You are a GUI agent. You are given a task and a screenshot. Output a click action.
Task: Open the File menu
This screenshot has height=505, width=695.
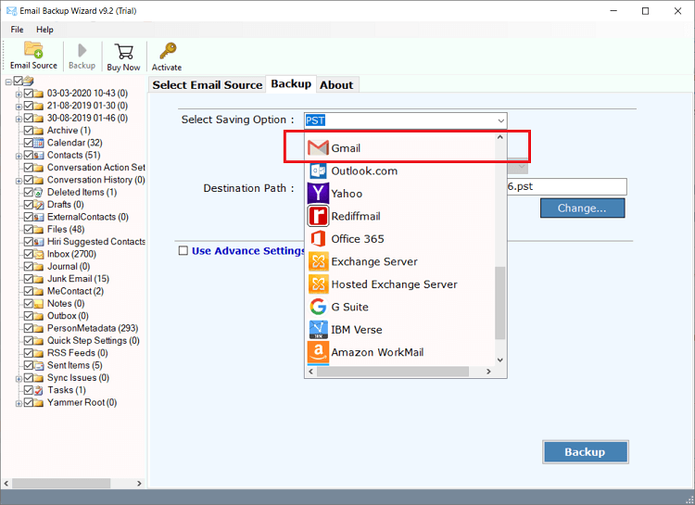17,30
